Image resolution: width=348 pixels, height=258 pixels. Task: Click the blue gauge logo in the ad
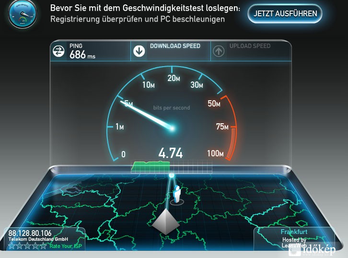22,14
